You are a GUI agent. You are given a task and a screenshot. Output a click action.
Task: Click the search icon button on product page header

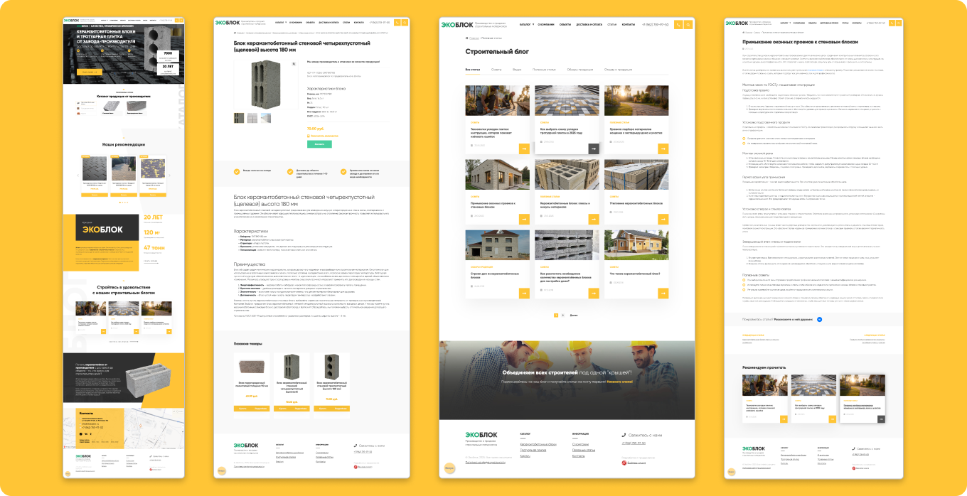405,23
